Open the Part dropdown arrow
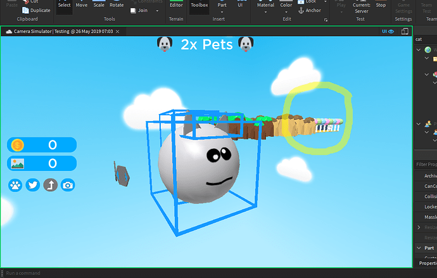This screenshot has width=437, height=278. (x=222, y=12)
